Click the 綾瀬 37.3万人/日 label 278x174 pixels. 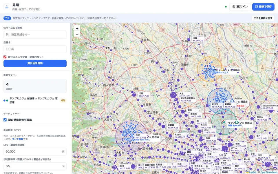click(240, 145)
